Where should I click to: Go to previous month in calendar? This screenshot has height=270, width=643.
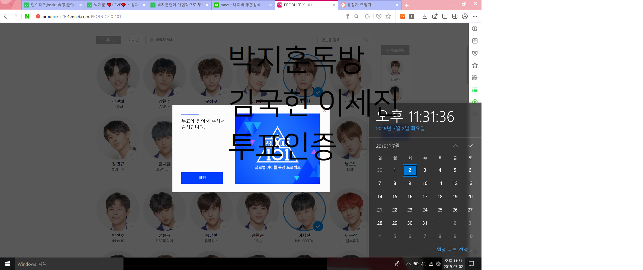[x=455, y=146]
